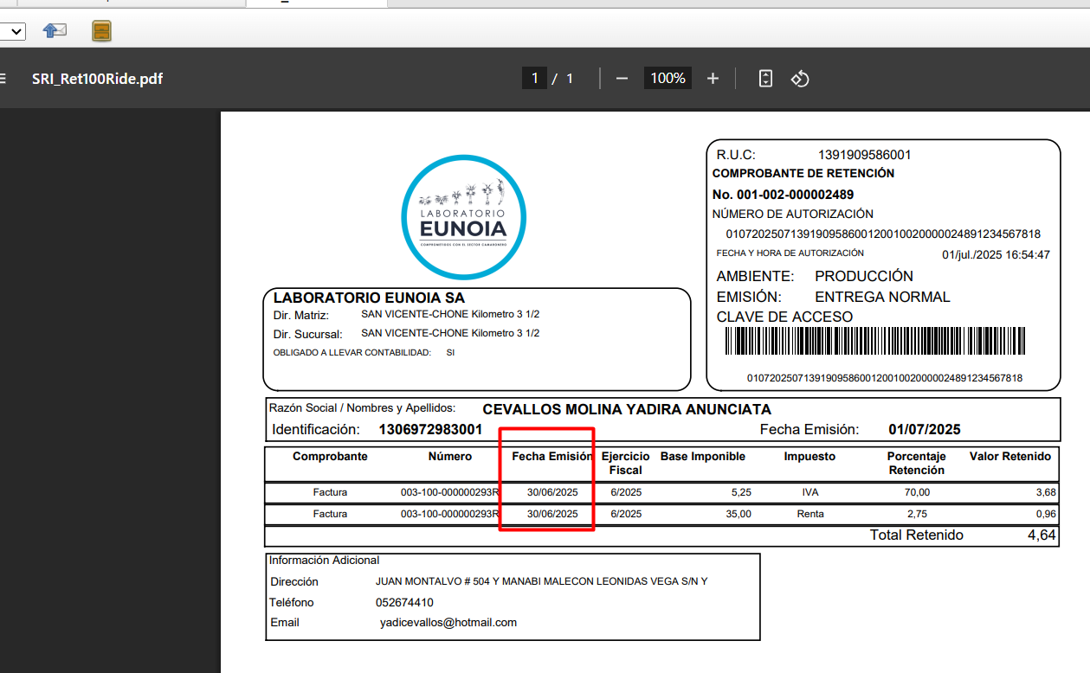Zoom in with the plus button

tap(713, 79)
